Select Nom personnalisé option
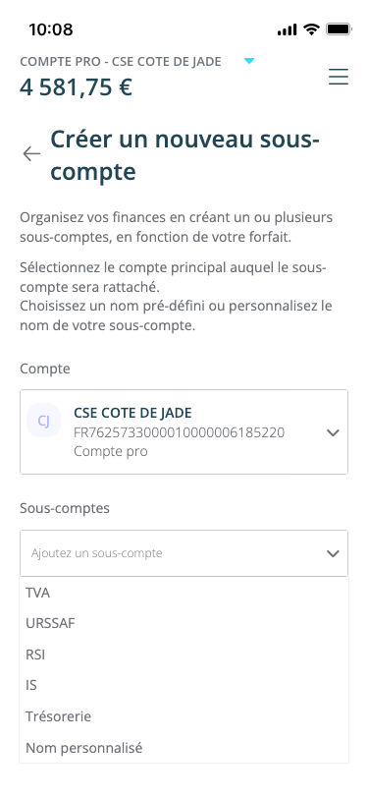This screenshot has height=798, width=368. 184,748
